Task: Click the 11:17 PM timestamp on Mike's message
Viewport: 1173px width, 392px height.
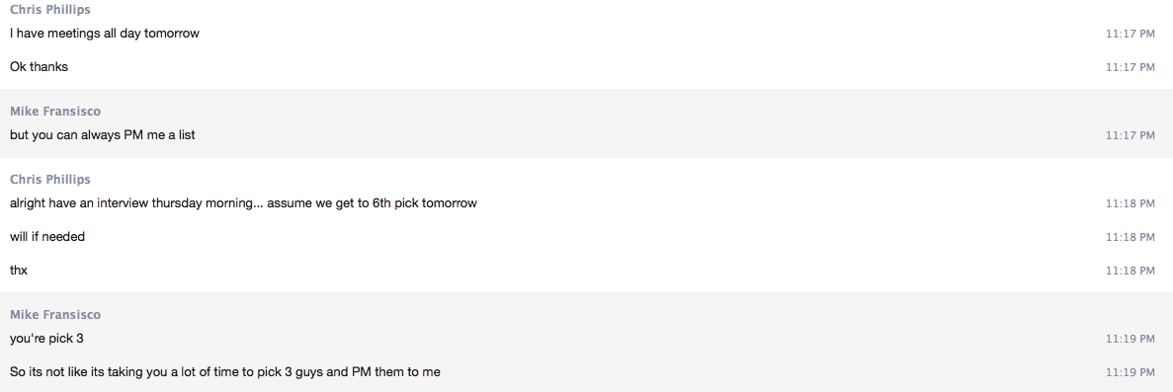Action: coord(1131,135)
